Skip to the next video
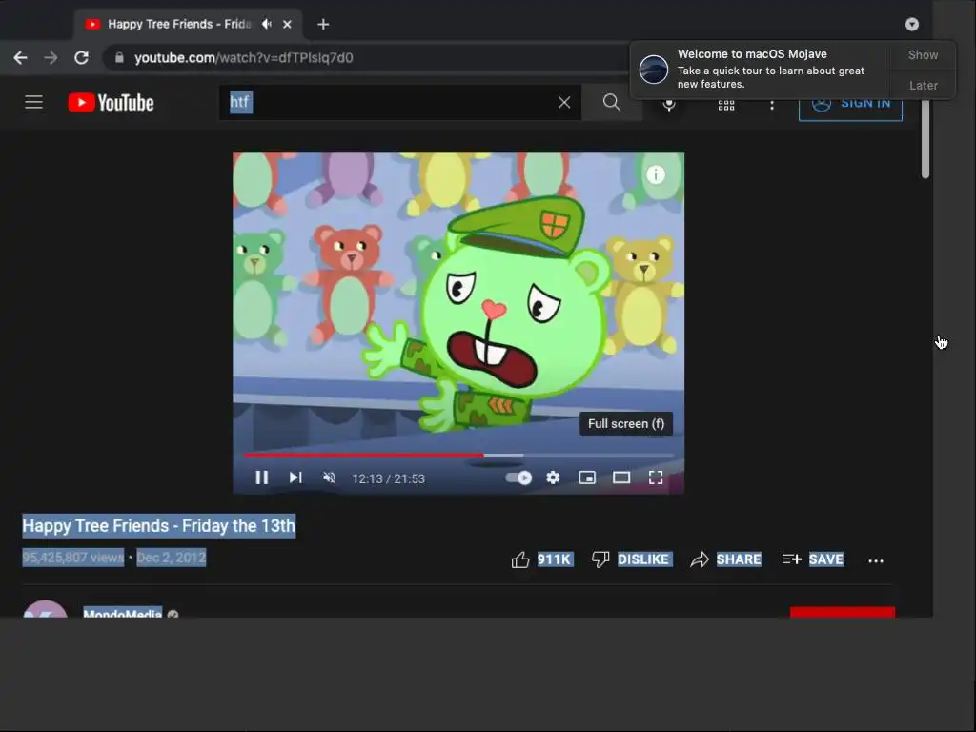Viewport: 976px width, 732px height. 295,478
